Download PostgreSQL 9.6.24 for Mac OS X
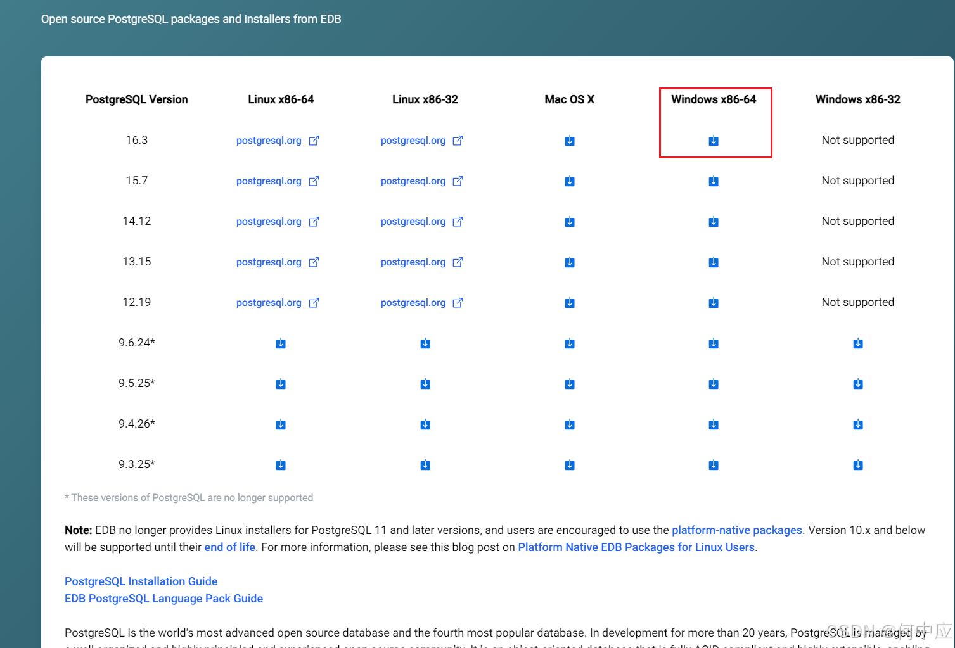The height and width of the screenshot is (648, 955). tap(570, 343)
